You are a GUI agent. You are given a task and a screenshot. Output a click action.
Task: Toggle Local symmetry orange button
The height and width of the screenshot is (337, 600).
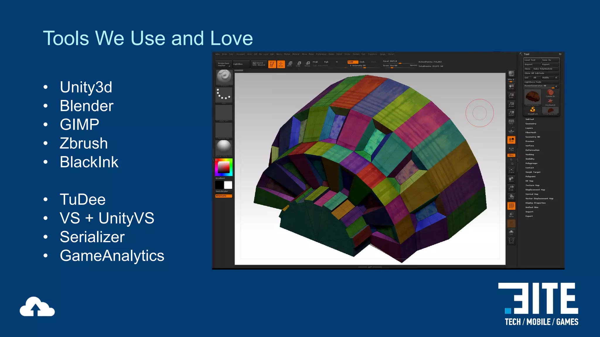coord(511,140)
